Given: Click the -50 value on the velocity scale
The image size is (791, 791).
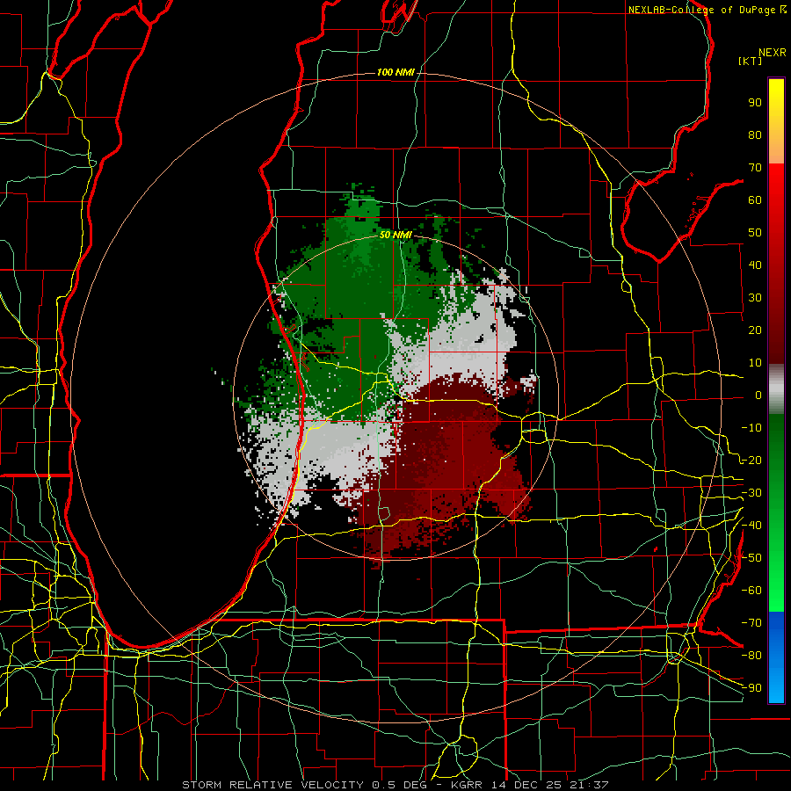Looking at the screenshot, I should [751, 558].
